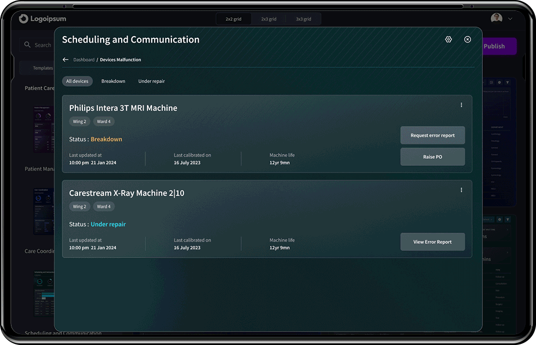Request error report for Philips MRI

pos(432,135)
